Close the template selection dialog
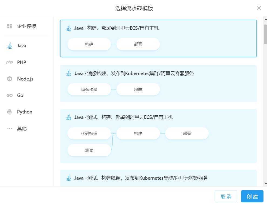267x204 pixels. coord(259,8)
